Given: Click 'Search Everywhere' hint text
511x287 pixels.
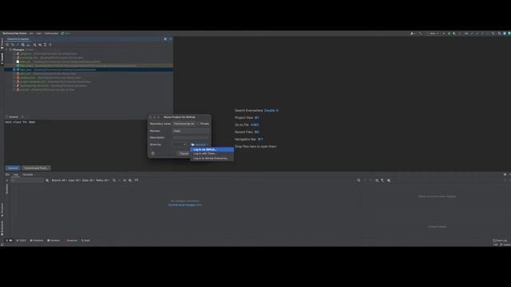Looking at the screenshot, I should [248, 111].
